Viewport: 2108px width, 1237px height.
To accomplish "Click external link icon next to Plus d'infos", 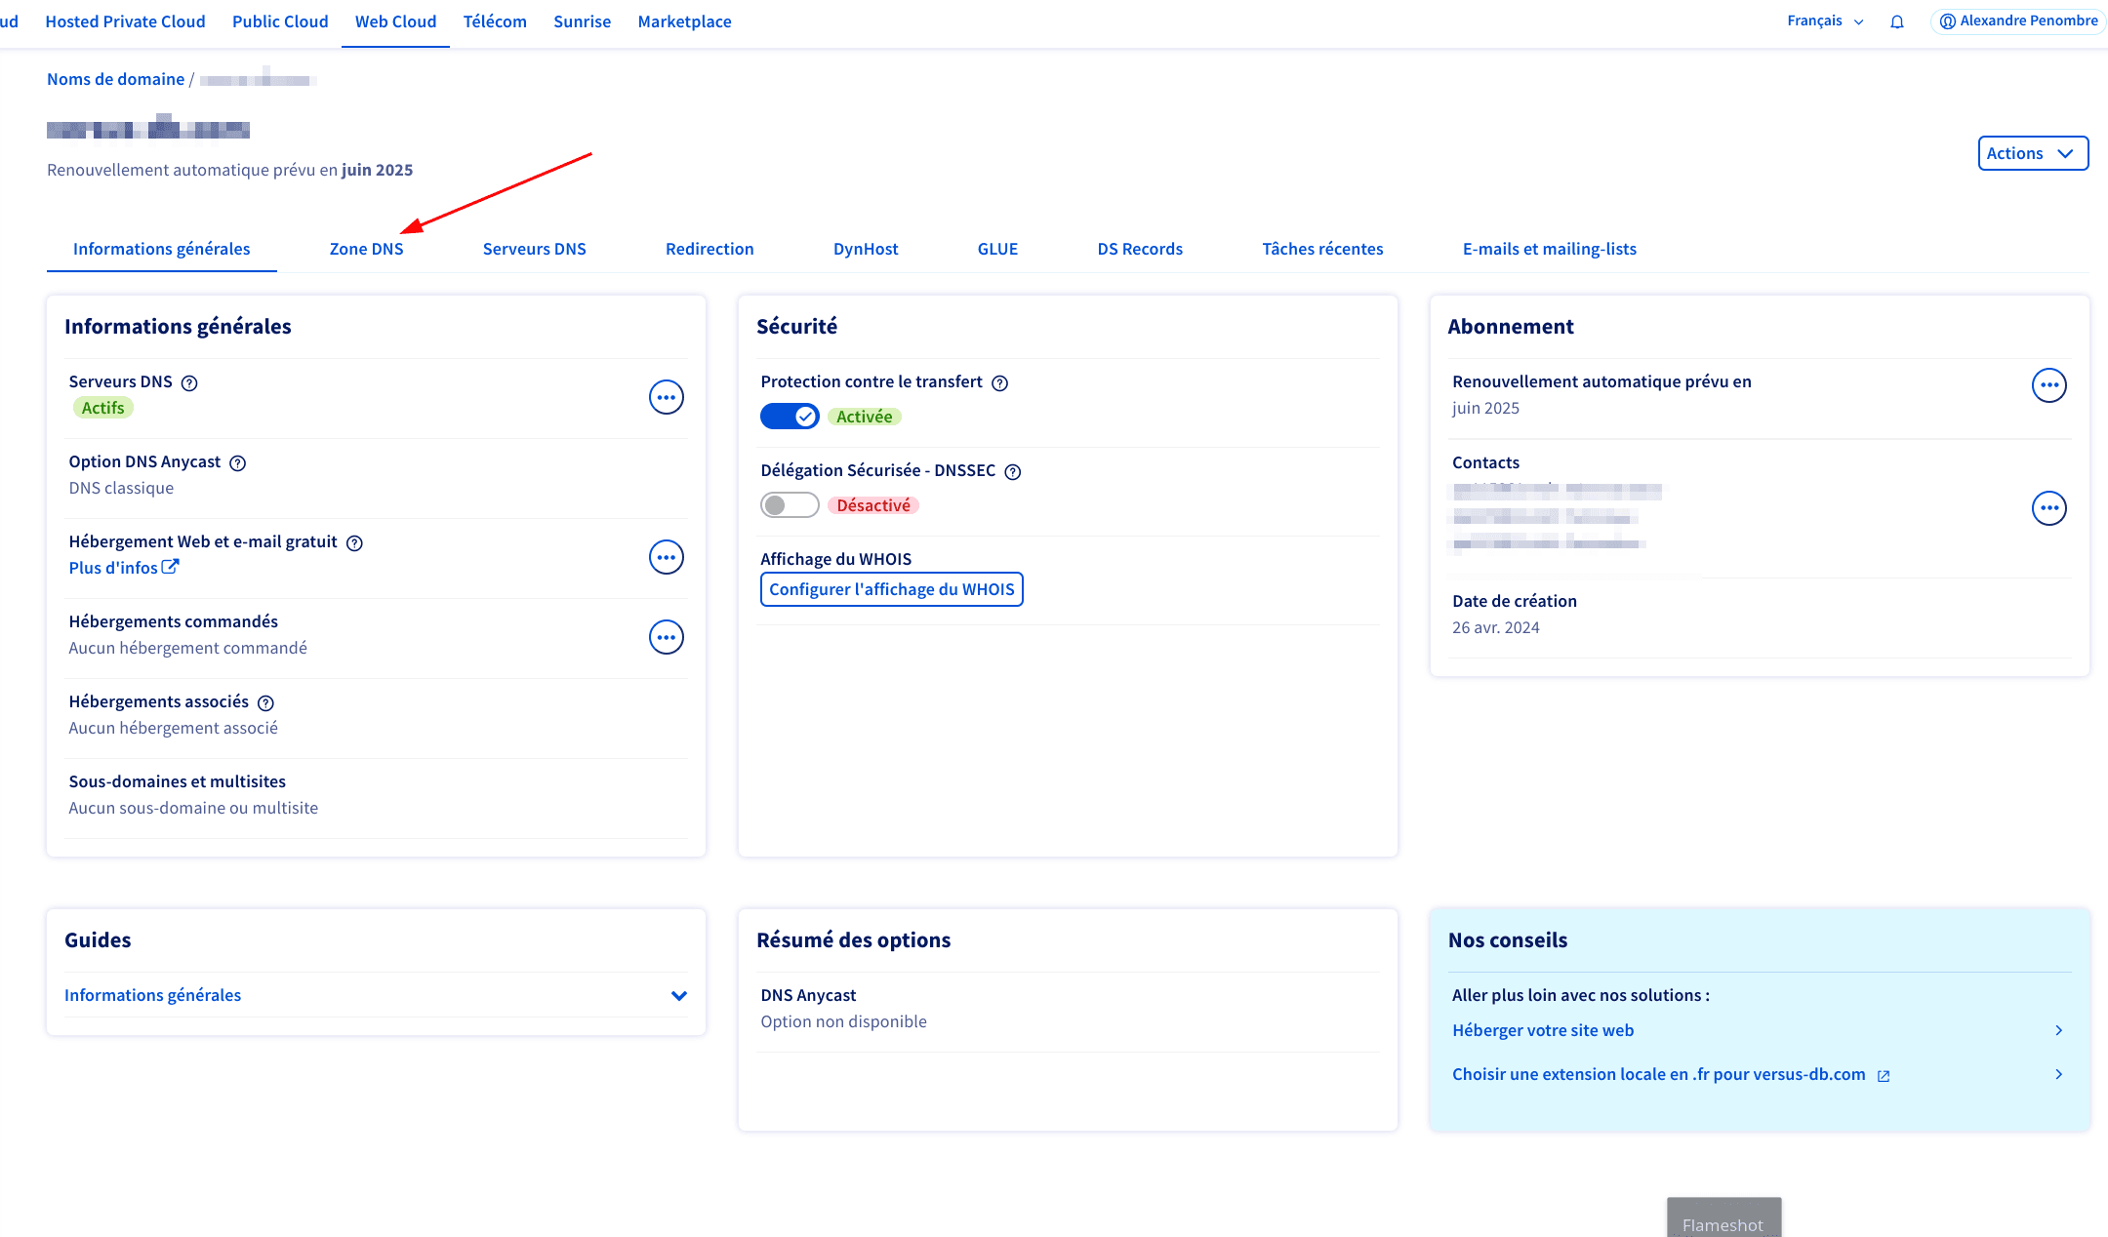I will pyautogui.click(x=170, y=567).
